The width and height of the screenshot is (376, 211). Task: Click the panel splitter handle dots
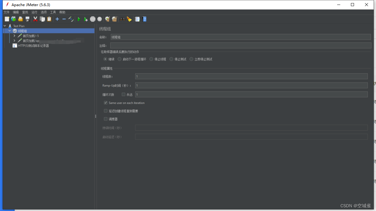point(96,116)
